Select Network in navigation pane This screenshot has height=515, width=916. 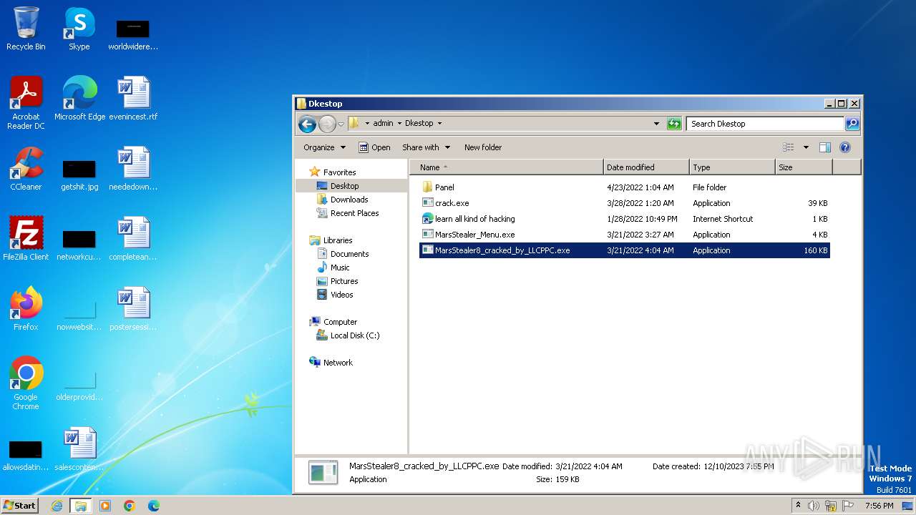tap(338, 363)
